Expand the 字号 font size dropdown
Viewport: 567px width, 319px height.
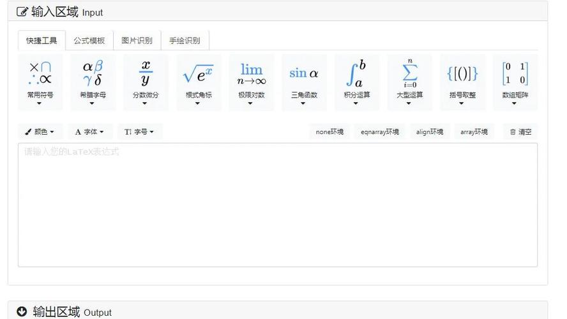point(139,132)
